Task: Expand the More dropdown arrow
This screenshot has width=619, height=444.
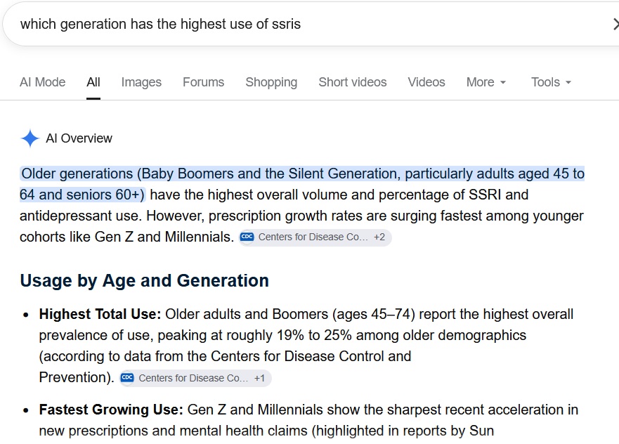Action: (x=503, y=82)
